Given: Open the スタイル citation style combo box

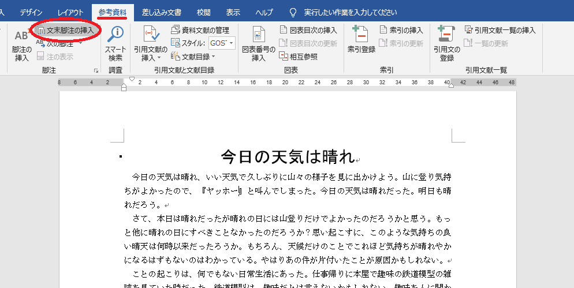Looking at the screenshot, I should coord(222,43).
